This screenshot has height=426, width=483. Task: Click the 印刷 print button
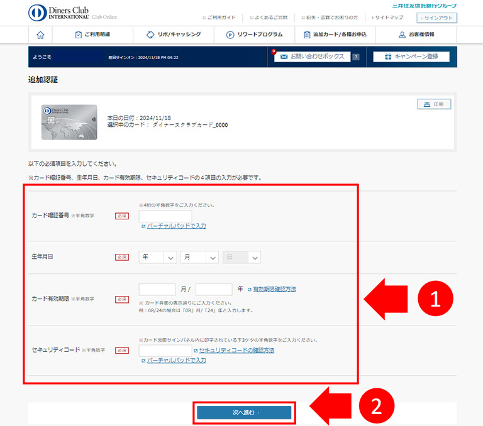click(x=434, y=104)
